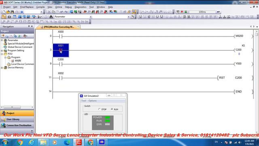Open the empty combo box next to Parameter
259x146 pixels.
[129, 17]
